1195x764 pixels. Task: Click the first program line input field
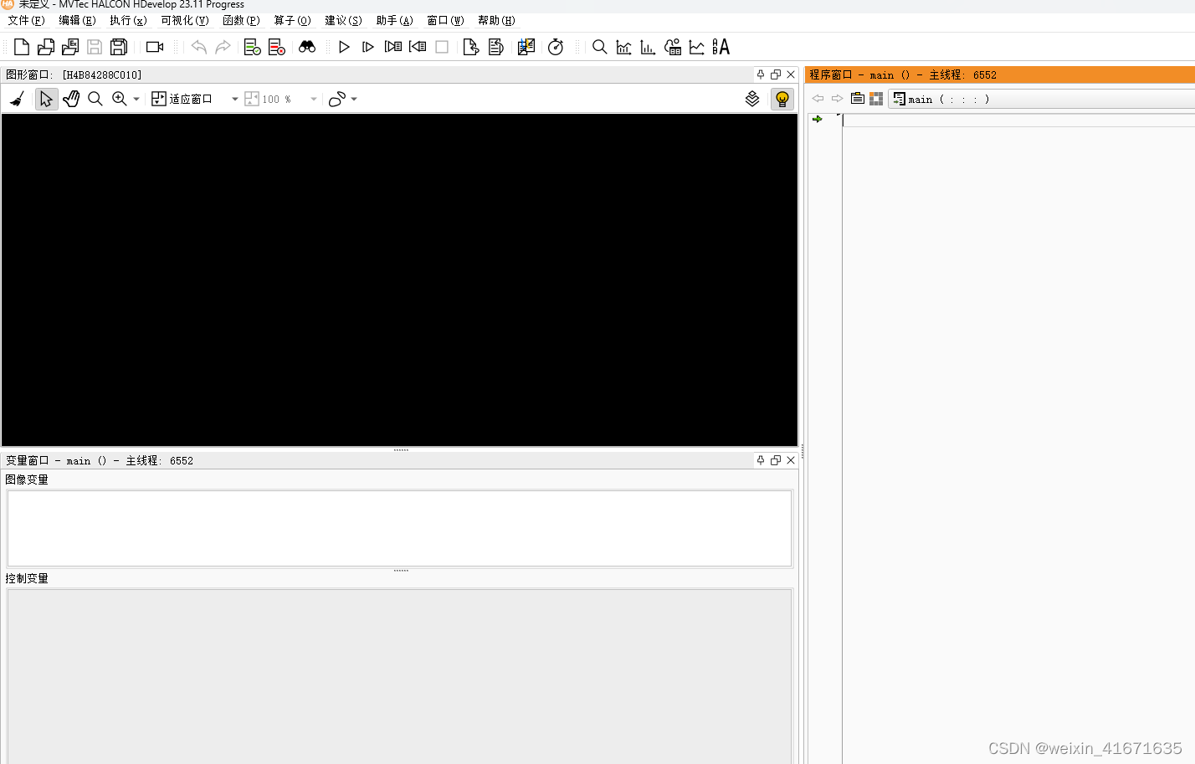[1018, 120]
